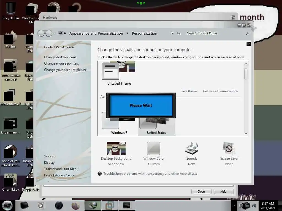Open Taskbar and Start Menu link
Screen dimensions: 282x211
tap(61, 169)
